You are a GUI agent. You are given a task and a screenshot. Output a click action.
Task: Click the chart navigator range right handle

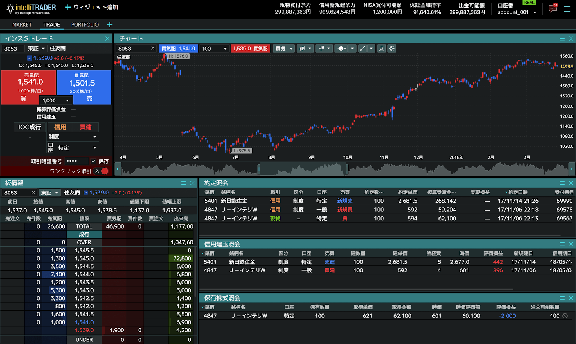click(x=347, y=169)
